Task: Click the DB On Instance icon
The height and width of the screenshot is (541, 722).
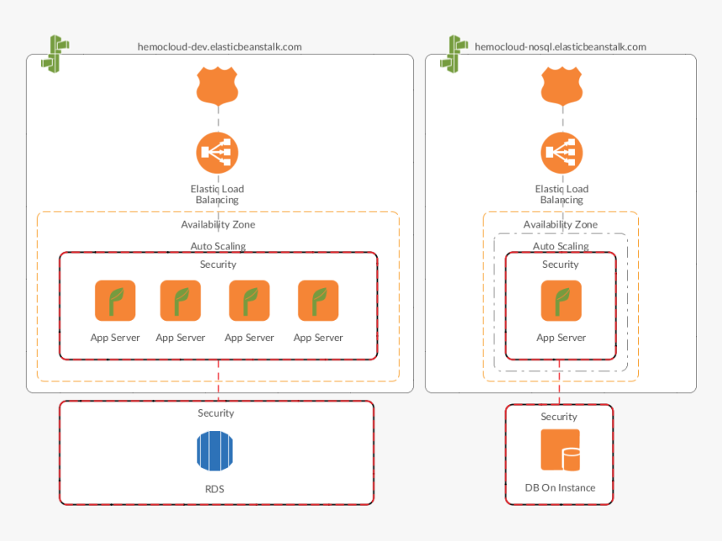Action: click(560, 449)
